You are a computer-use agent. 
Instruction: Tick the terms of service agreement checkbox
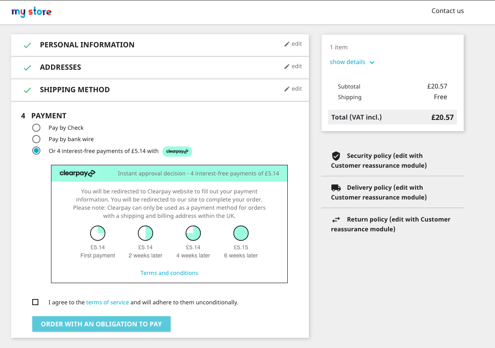pyautogui.click(x=36, y=302)
